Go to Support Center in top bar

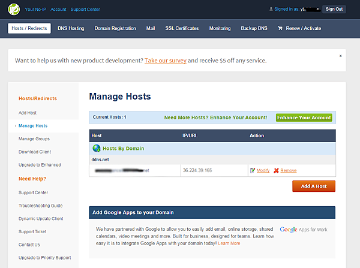[x=85, y=10]
